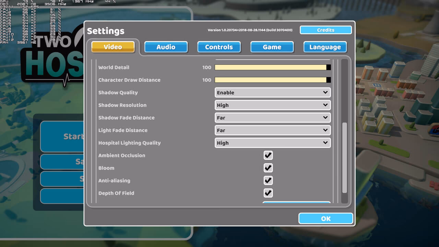Open the Controls tab
The image size is (439, 247).
point(219,47)
